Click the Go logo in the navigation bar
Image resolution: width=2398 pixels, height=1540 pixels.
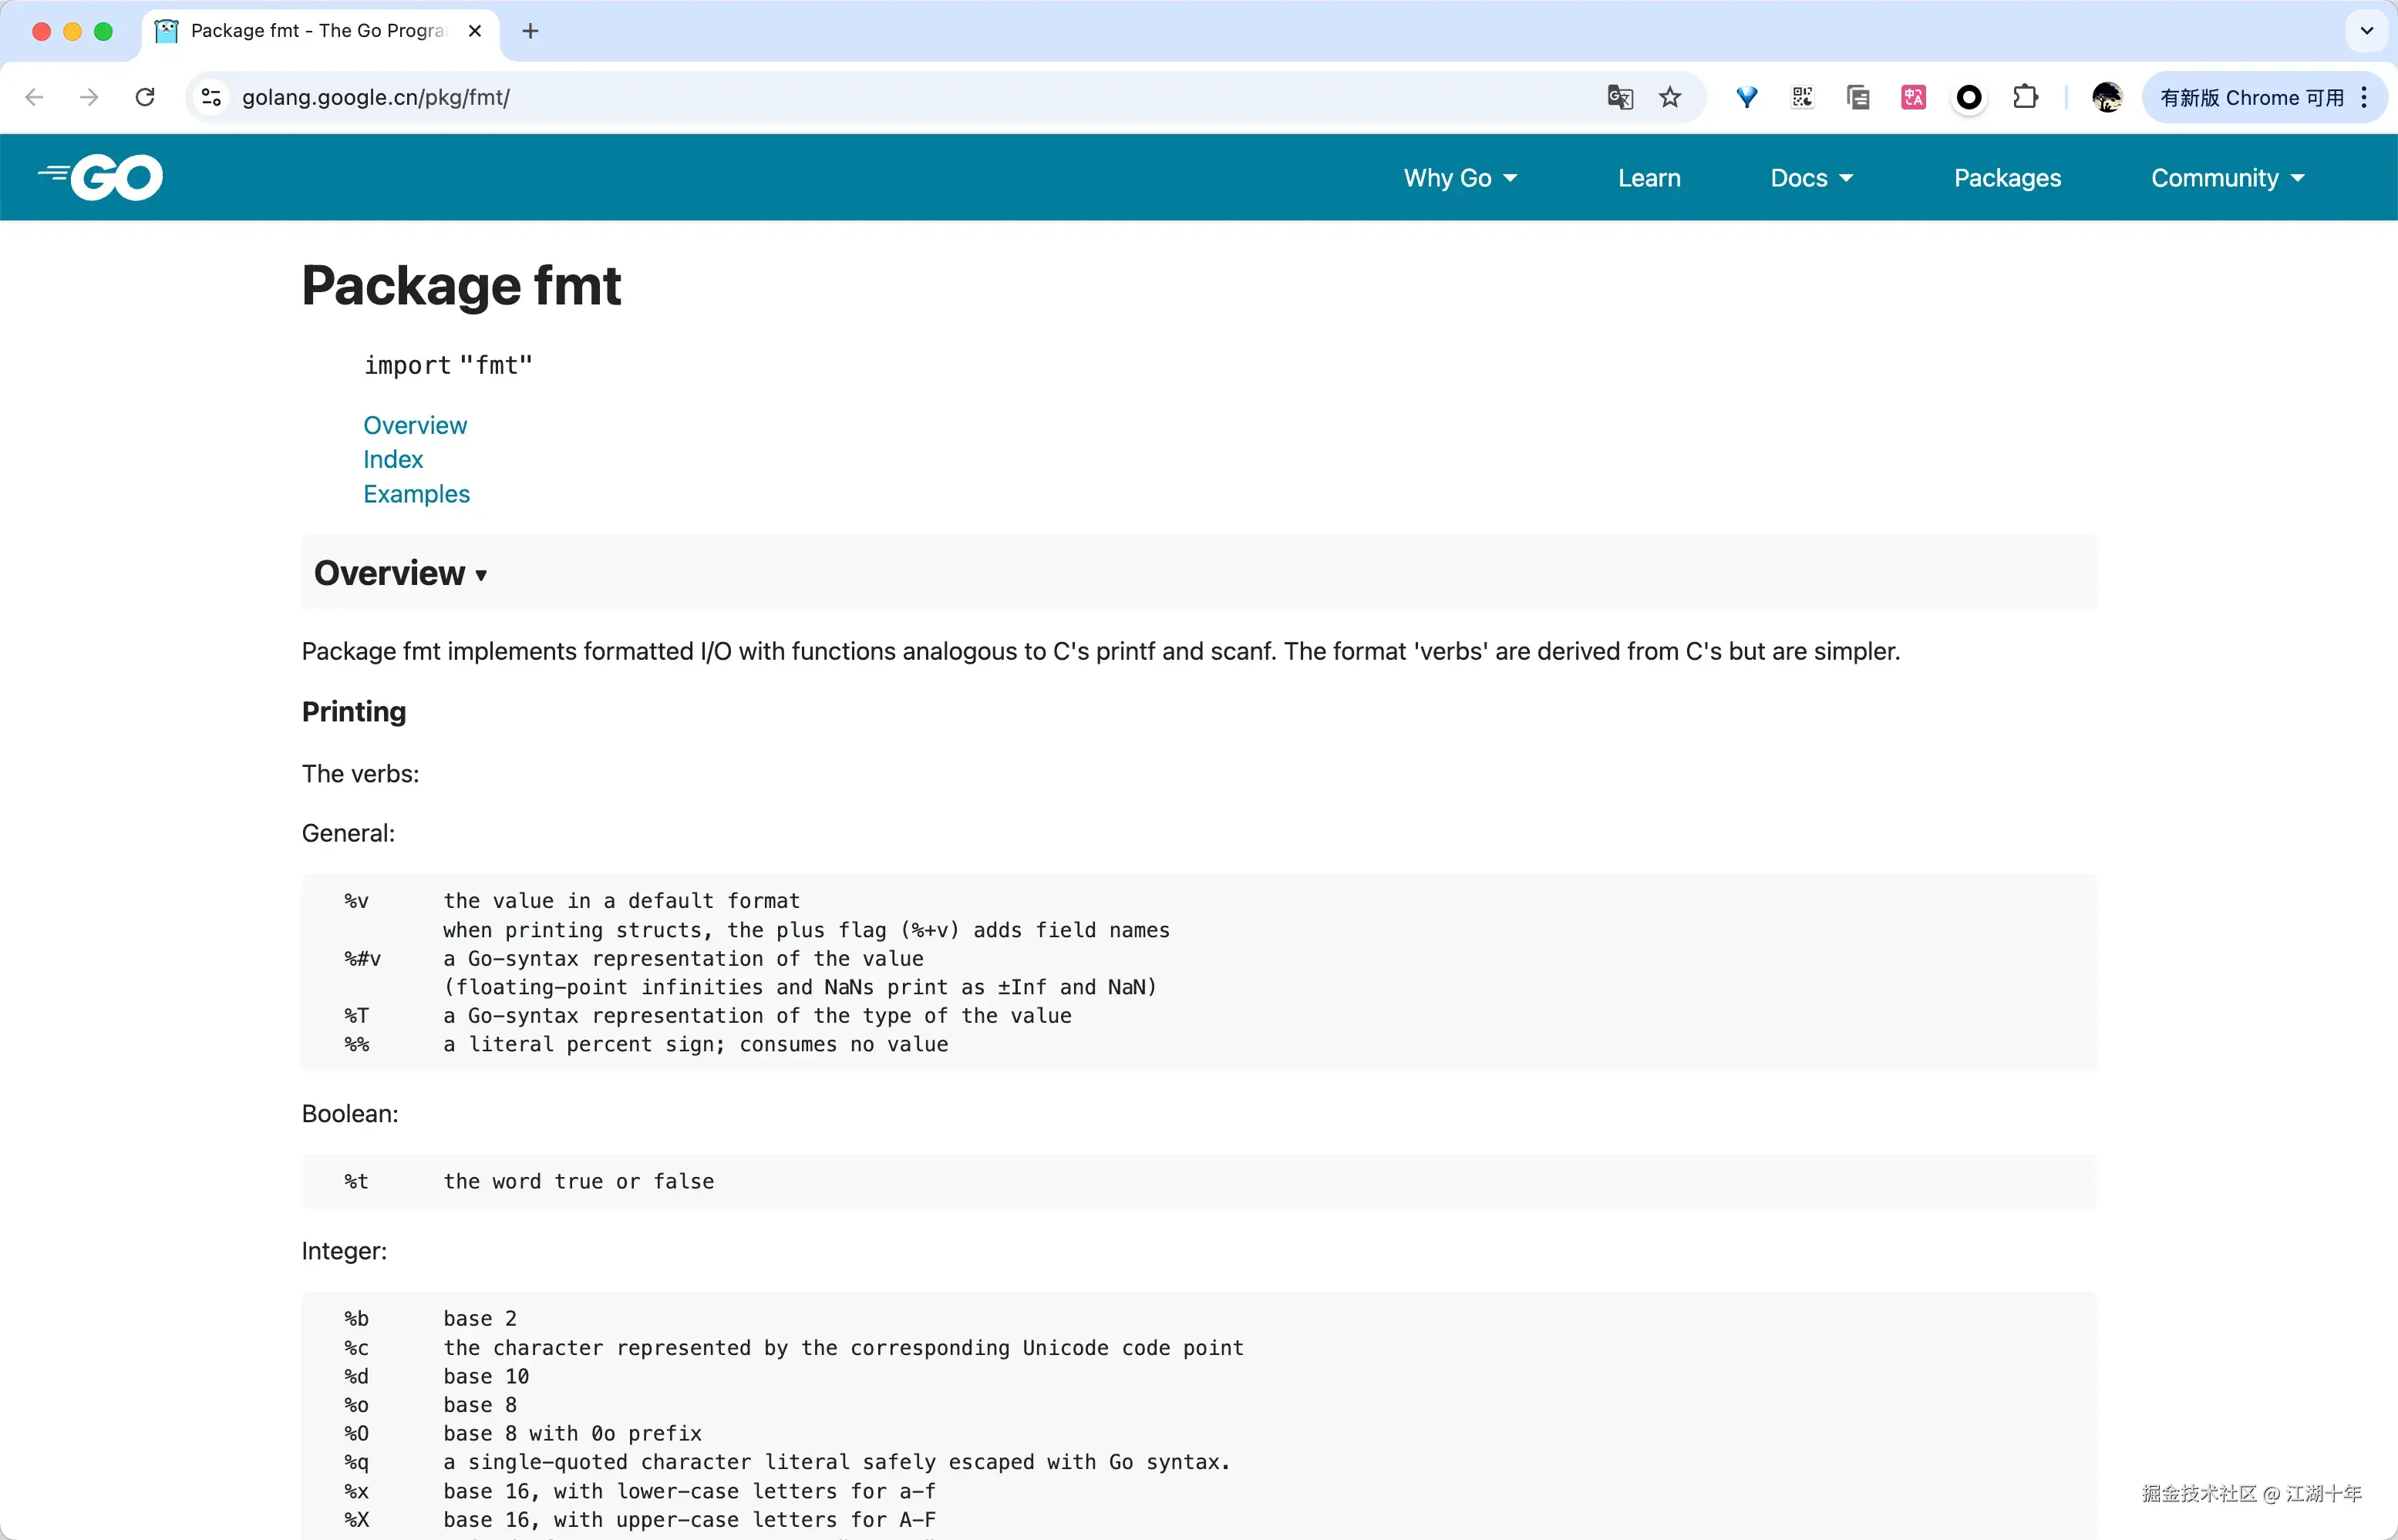coord(99,177)
